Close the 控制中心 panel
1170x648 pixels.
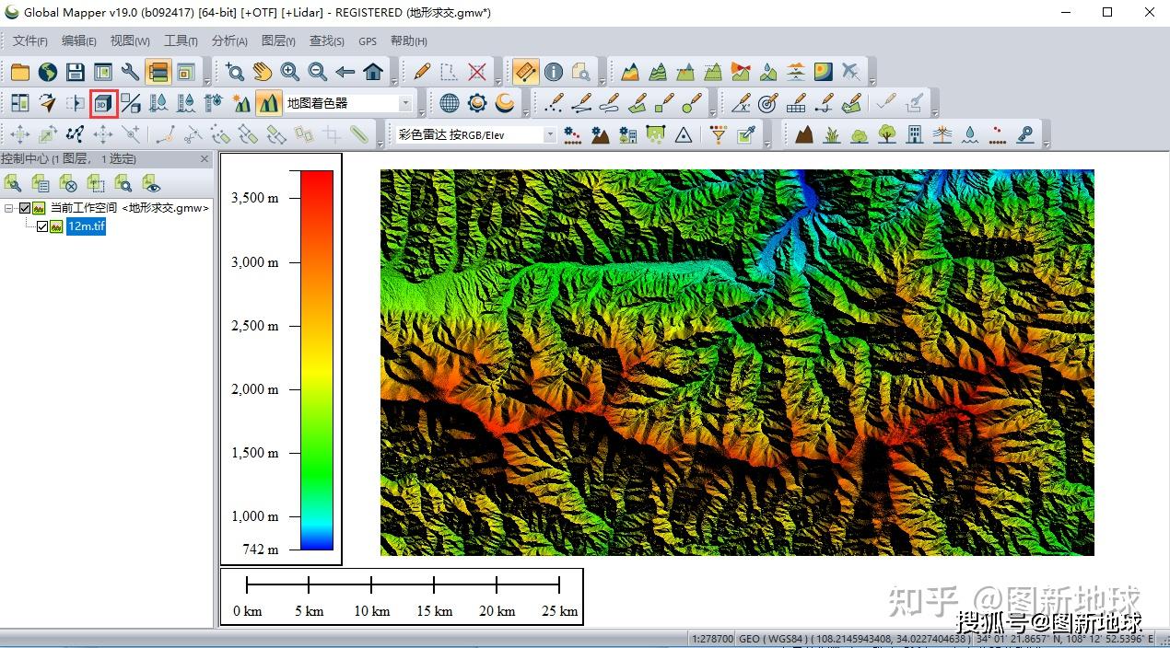click(205, 159)
